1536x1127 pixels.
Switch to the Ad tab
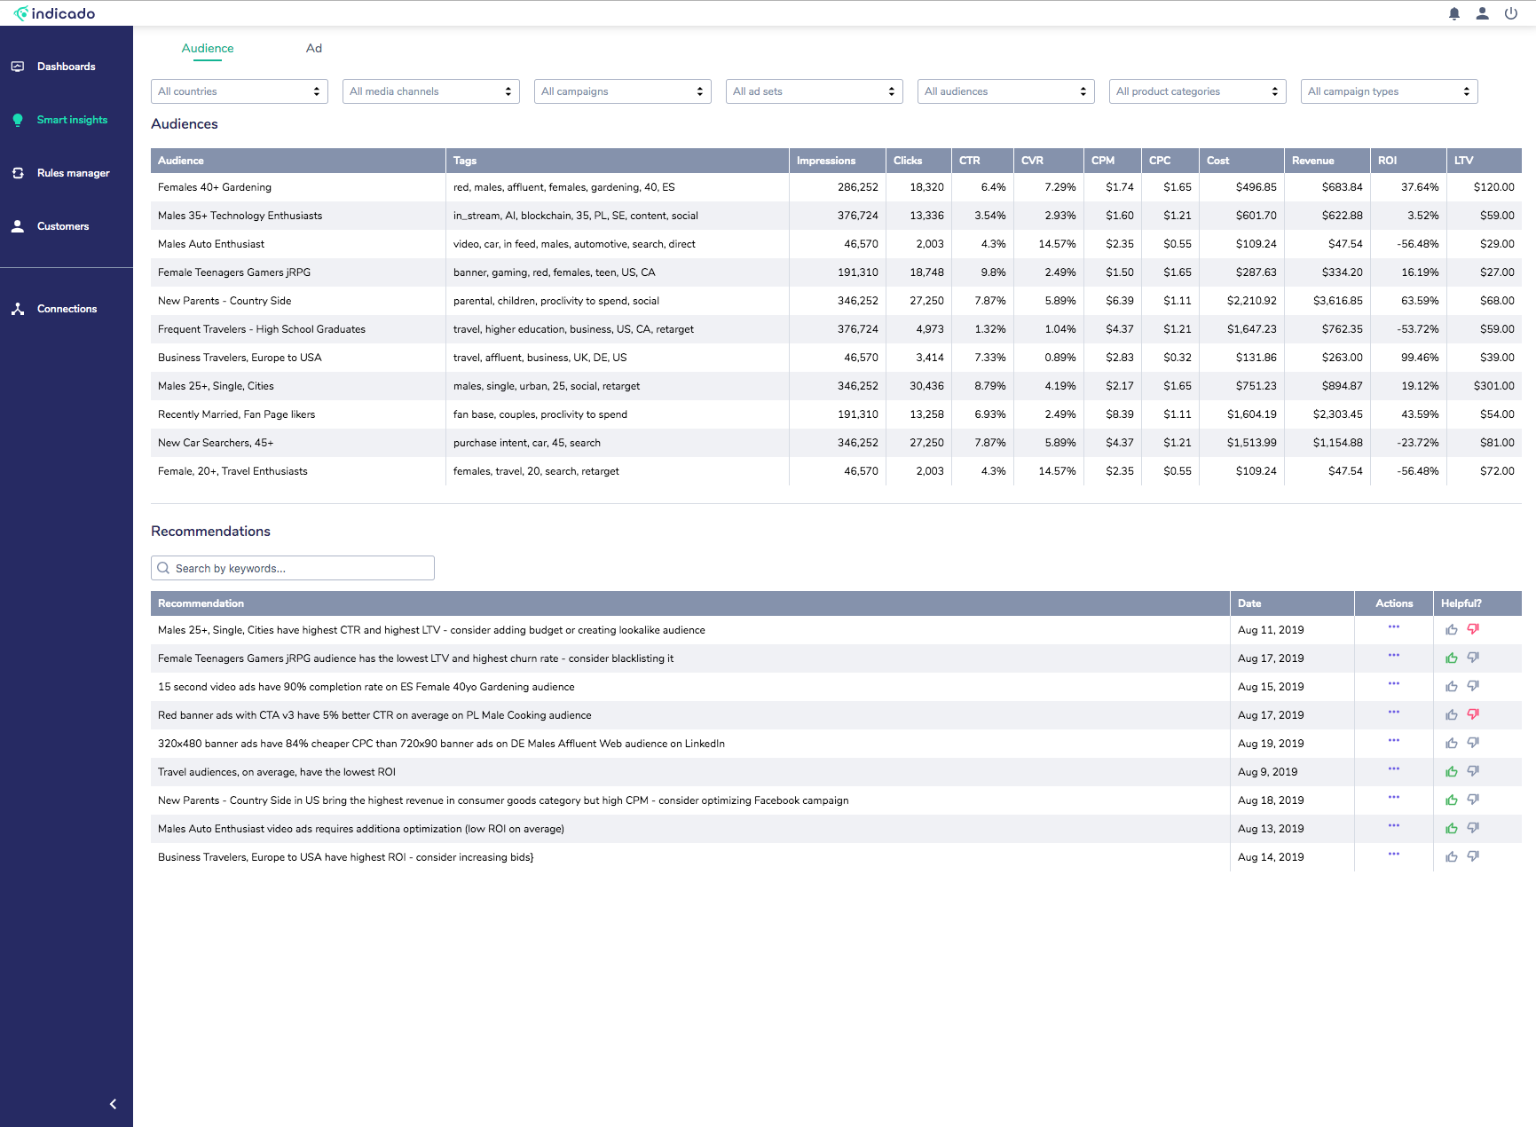click(x=314, y=49)
